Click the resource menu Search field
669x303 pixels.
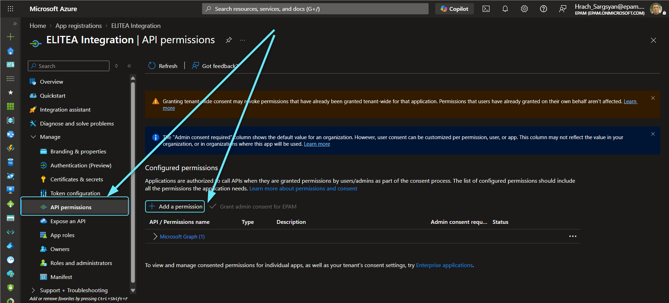tap(69, 66)
